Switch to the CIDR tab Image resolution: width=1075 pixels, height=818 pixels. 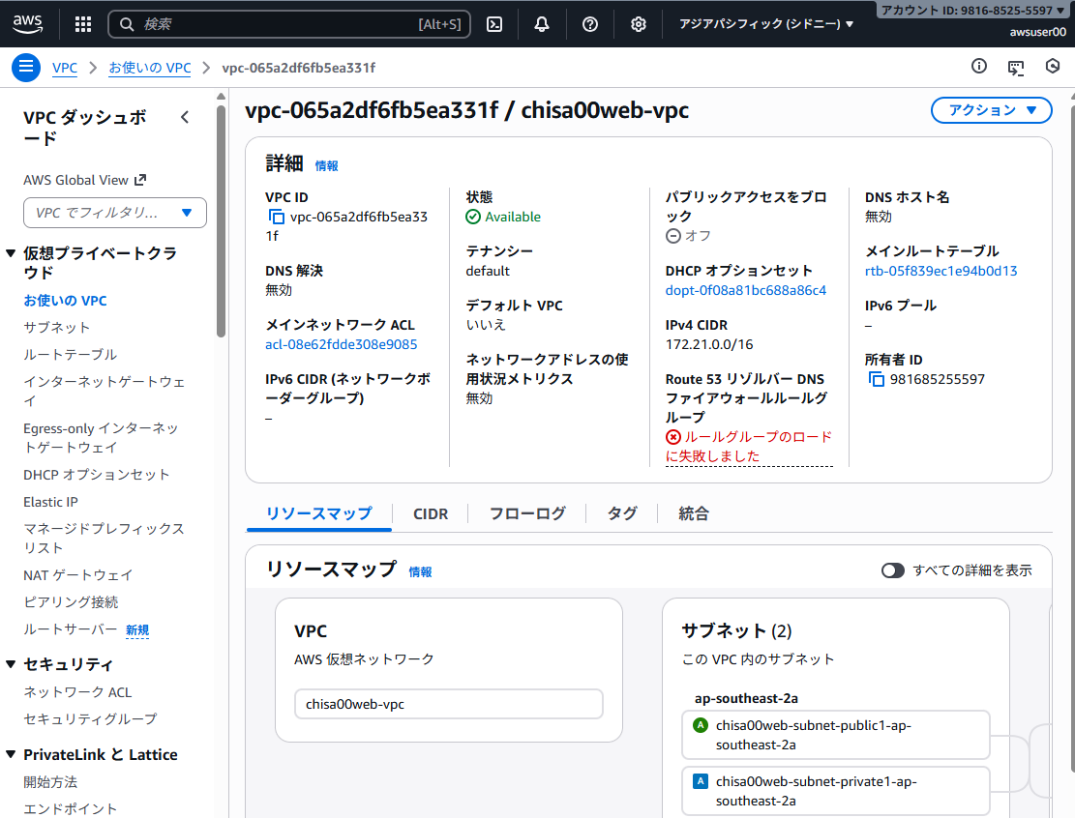431,513
